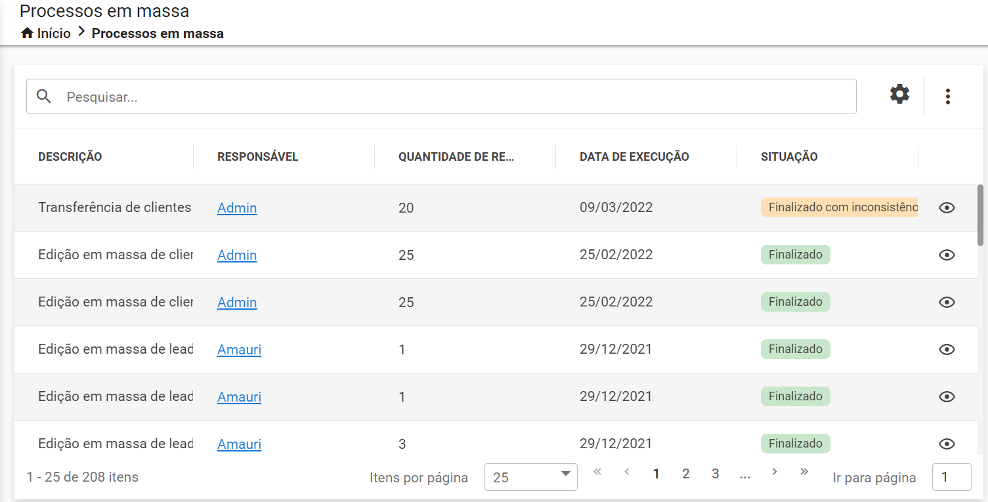The image size is (988, 502).
Task: Click the pagination ellipsis for more pages
Action: click(744, 475)
